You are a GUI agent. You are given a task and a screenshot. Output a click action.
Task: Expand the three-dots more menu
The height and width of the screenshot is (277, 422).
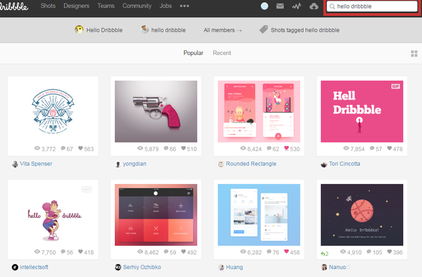(184, 6)
